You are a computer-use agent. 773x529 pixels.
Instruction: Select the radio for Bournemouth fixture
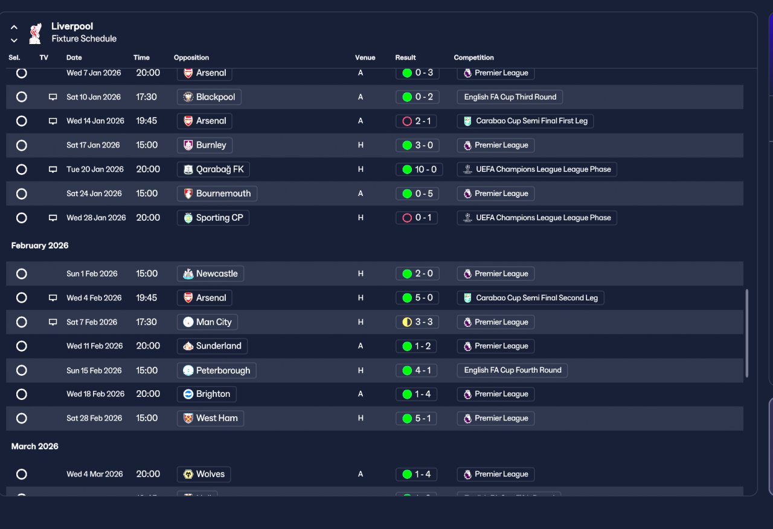(22, 194)
